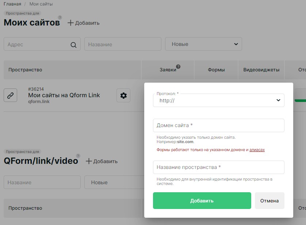Image resolution: width=306 pixels, height=225 pixels.
Task: Cancel the dialog with Отмена
Action: pyautogui.click(x=269, y=201)
